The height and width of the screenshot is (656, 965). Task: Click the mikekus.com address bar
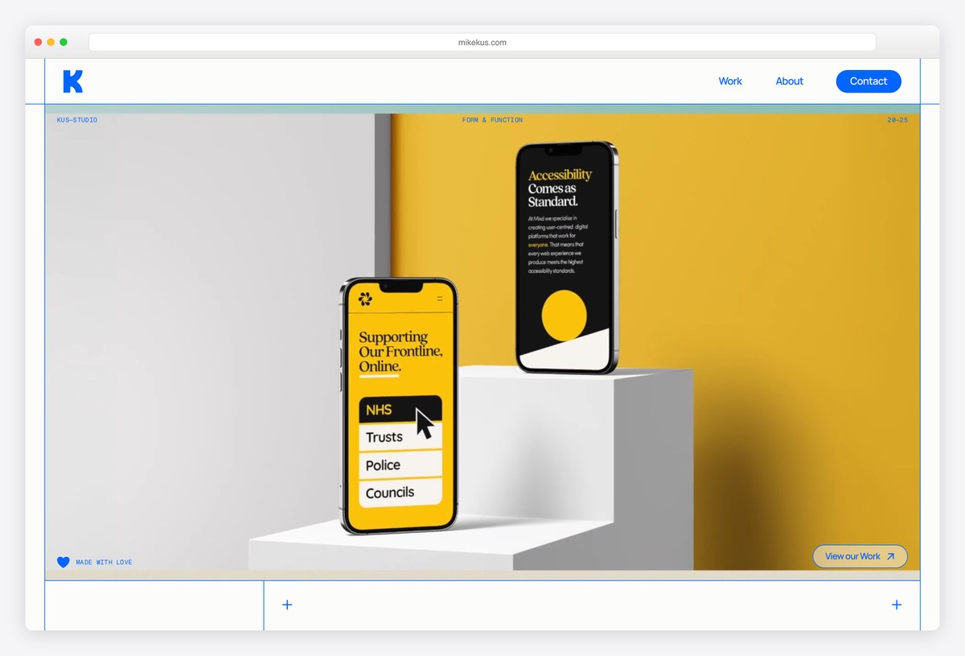click(482, 42)
